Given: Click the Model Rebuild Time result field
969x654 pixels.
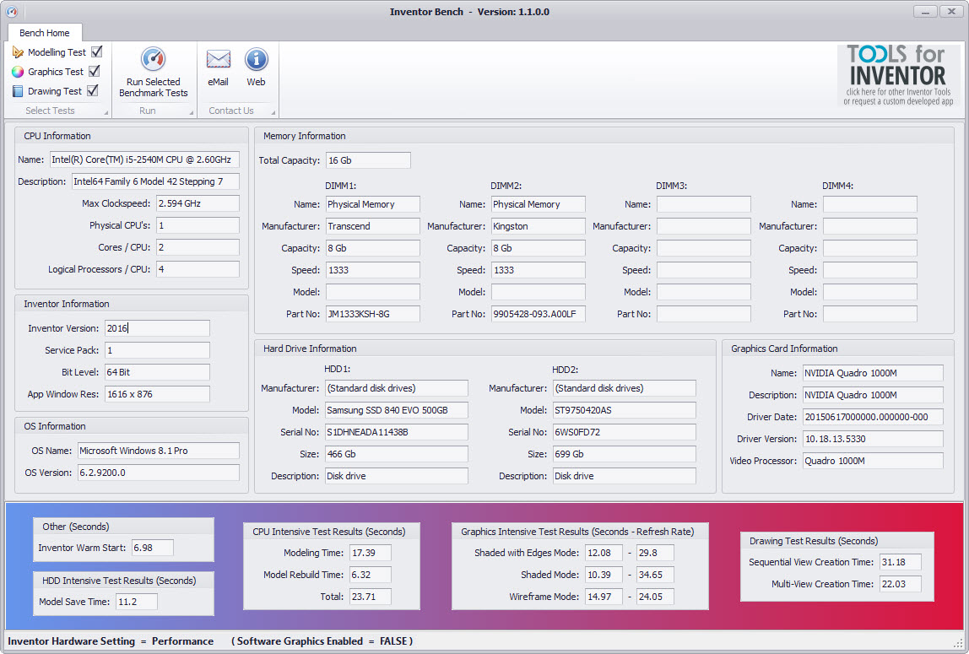Looking at the screenshot, I should [x=371, y=575].
